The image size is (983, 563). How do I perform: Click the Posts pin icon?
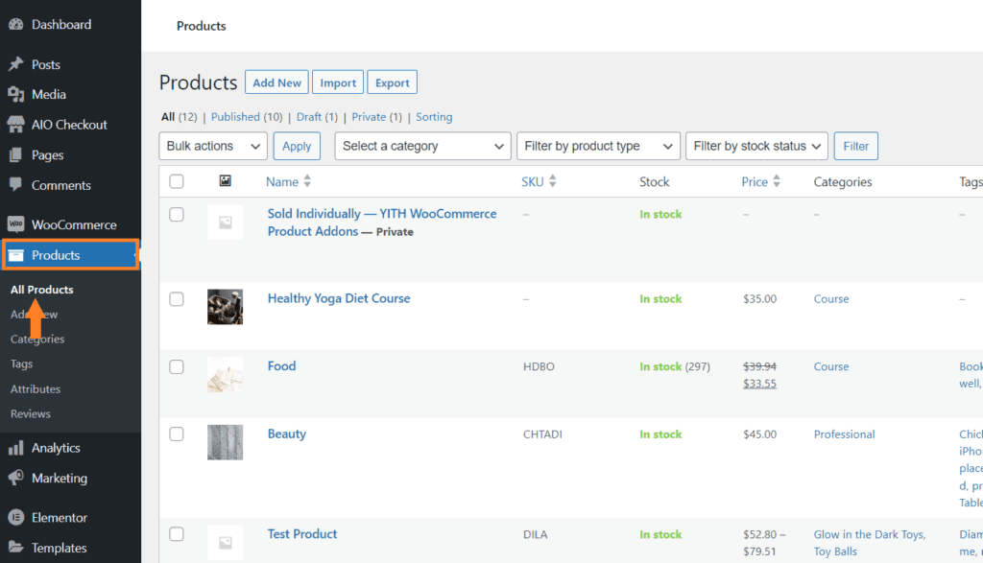pos(17,62)
